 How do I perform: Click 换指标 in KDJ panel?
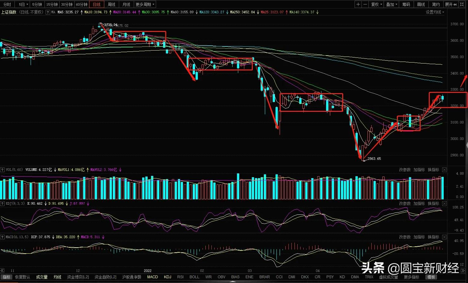tap(433, 203)
